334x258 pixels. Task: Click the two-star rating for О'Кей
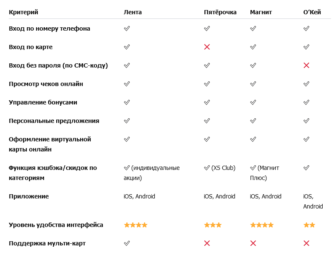309,225
